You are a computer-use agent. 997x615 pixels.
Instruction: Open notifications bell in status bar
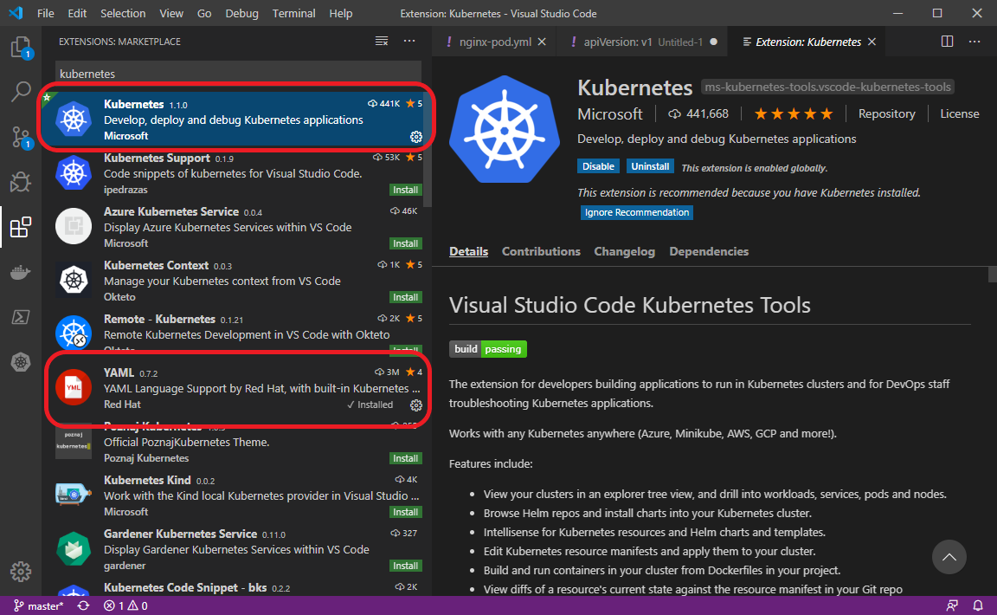click(978, 606)
